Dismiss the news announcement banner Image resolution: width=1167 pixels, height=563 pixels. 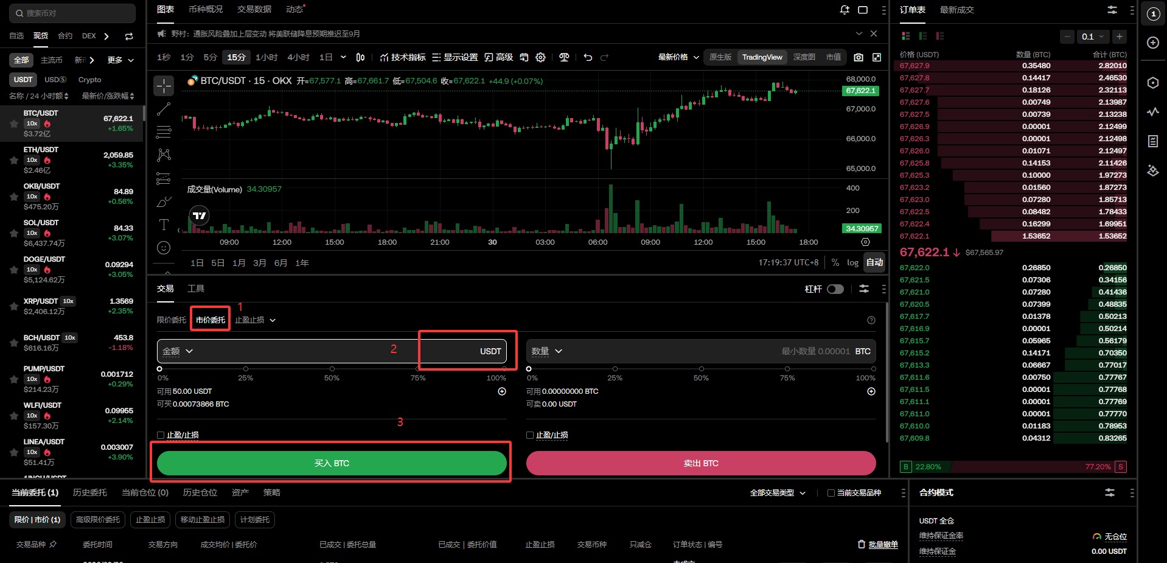[874, 33]
